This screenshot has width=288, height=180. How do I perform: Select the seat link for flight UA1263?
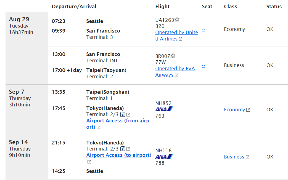pos(203,30)
